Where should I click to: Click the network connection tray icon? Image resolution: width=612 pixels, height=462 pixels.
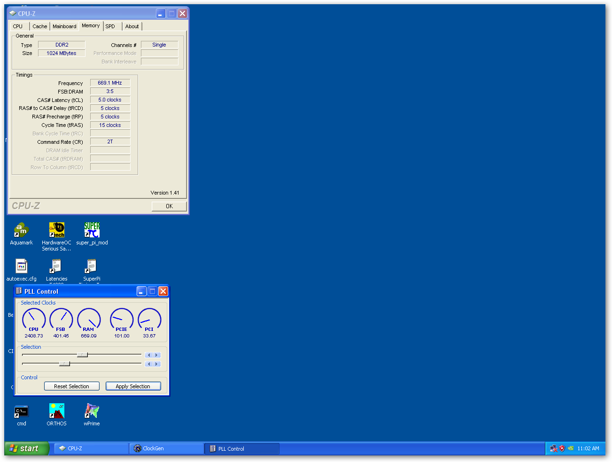553,448
